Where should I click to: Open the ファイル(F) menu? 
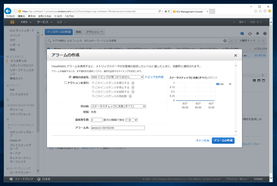click(10, 16)
